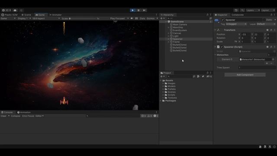Toggle the Game view keyboard shortcuts icon
This screenshot has width=277, height=156.
[136, 18]
